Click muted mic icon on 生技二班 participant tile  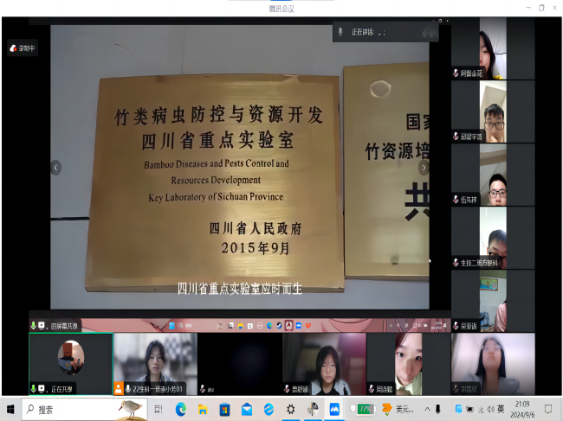pyautogui.click(x=456, y=262)
